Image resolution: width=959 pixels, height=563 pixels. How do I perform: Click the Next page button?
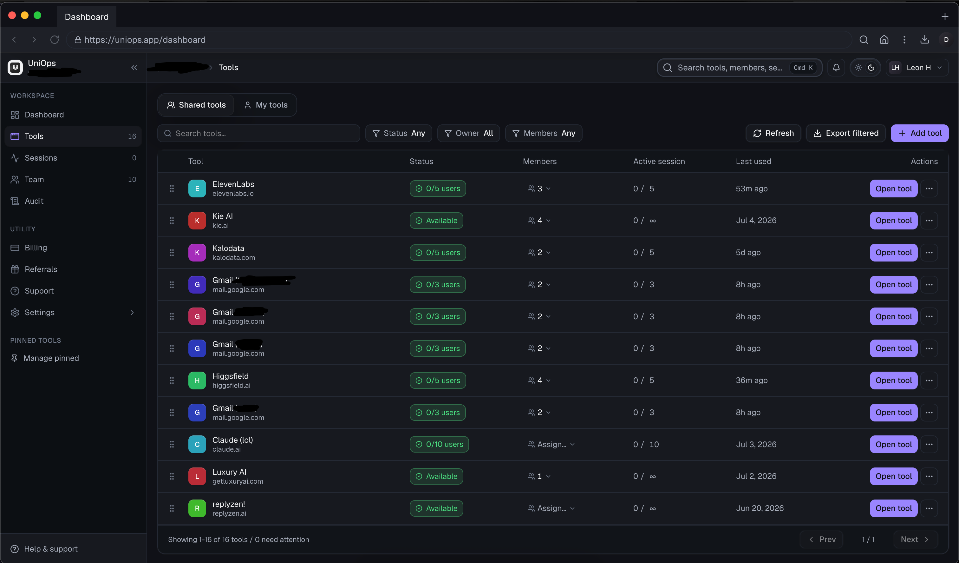point(915,540)
